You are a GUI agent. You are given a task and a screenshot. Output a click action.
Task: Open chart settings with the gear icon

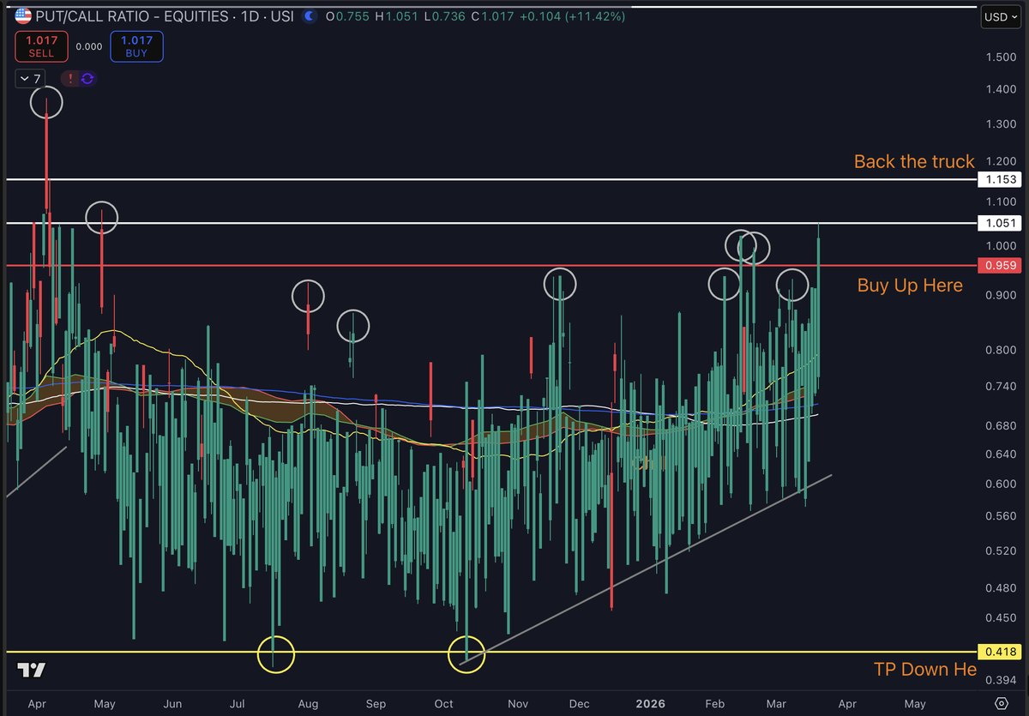click(x=1002, y=703)
